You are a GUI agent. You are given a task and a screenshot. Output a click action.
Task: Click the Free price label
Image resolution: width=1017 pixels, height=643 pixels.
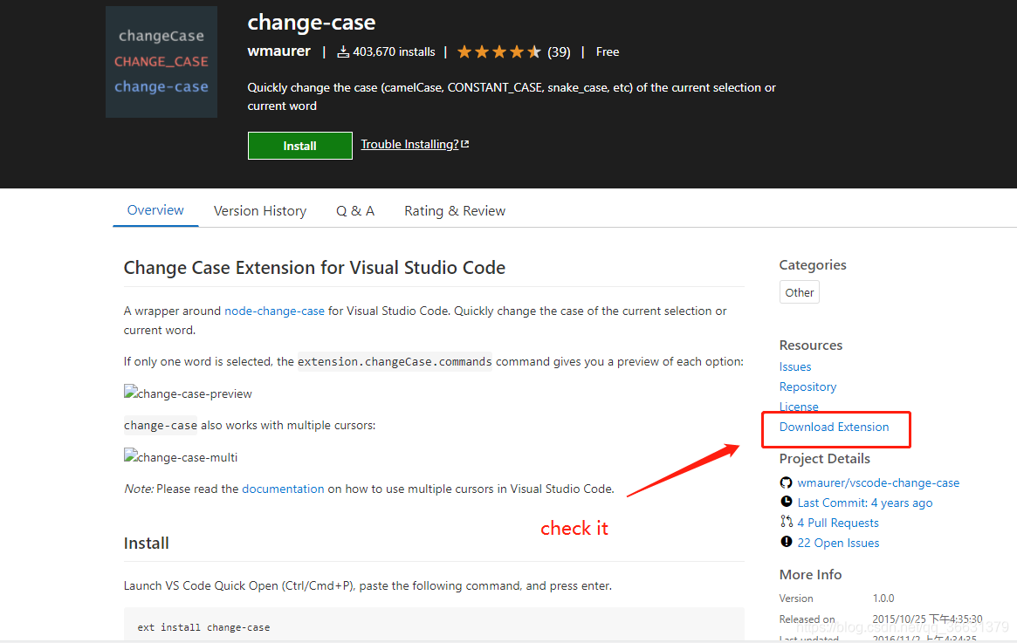click(607, 51)
